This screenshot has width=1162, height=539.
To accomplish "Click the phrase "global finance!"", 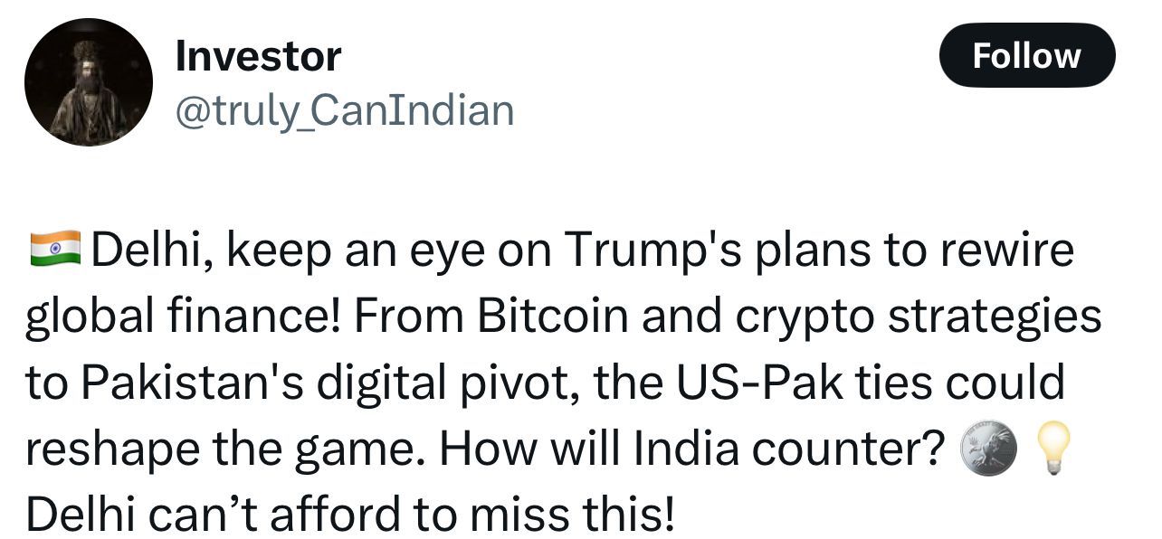I will 182,317.
